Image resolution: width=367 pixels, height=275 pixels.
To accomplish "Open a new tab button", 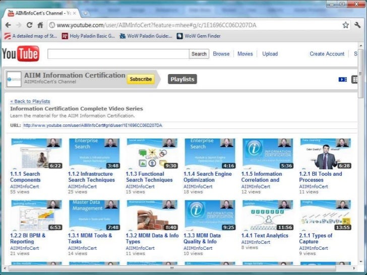I will coord(85,13).
